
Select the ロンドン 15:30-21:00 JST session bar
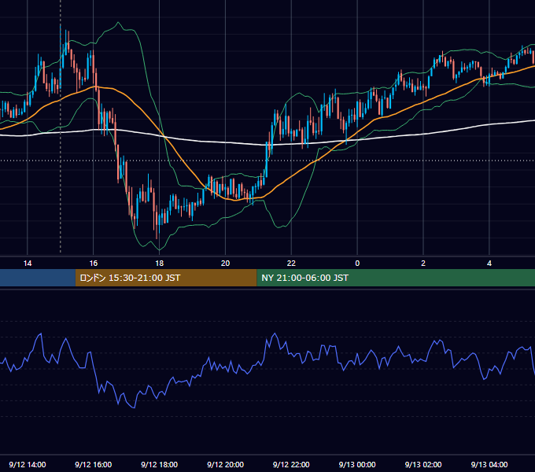point(166,278)
